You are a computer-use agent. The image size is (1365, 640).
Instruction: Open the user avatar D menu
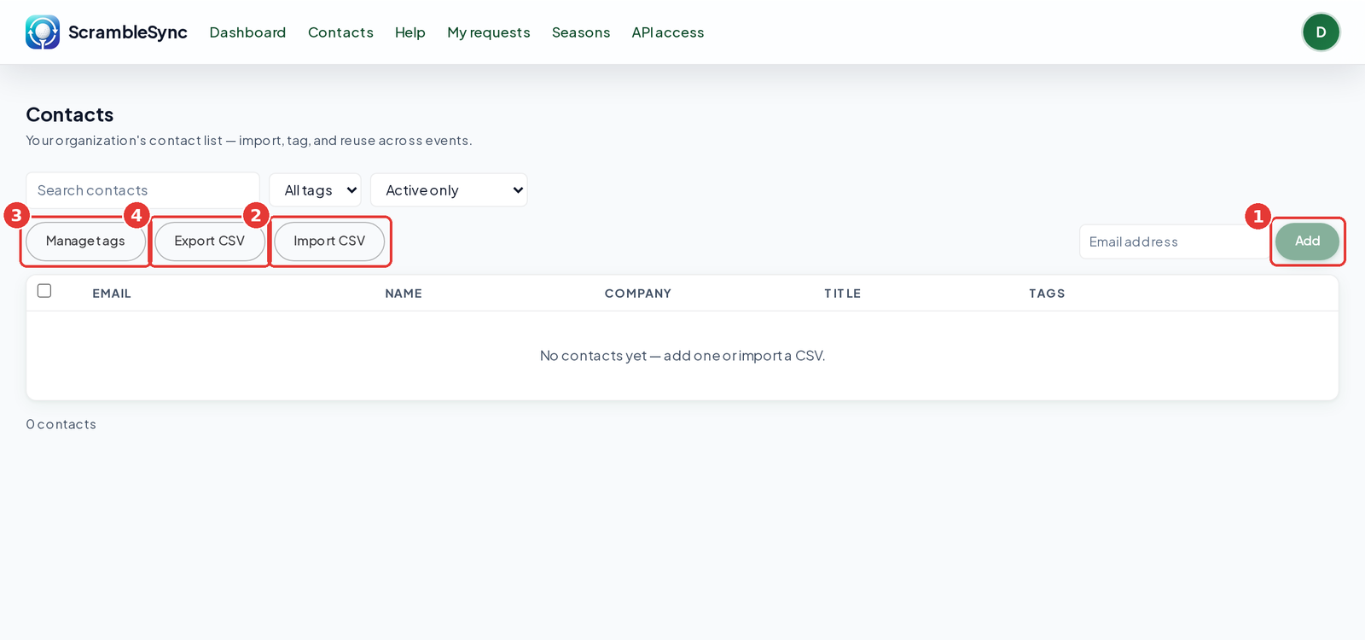(x=1321, y=32)
